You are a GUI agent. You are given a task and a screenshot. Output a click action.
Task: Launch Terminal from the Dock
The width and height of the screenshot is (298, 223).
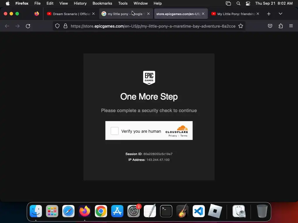point(166,211)
